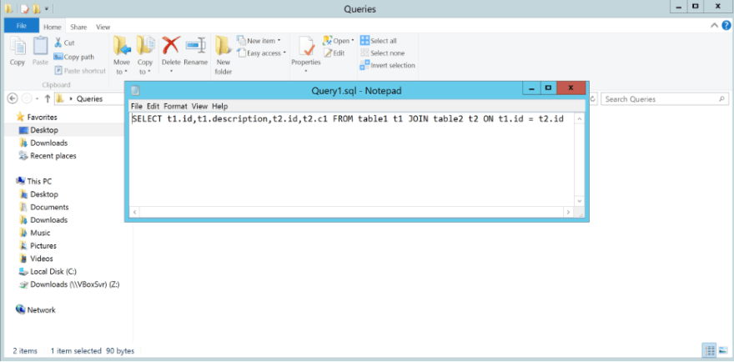Expand the Move to dropdown
734x362 pixels.
click(x=121, y=72)
